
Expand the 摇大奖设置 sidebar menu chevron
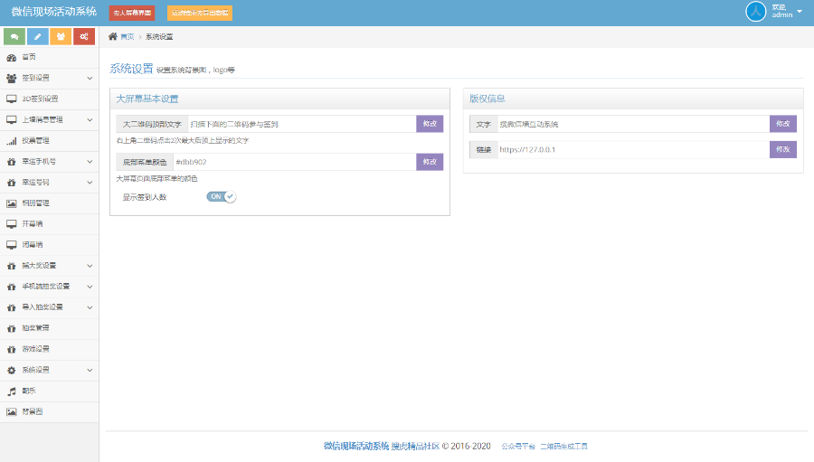(x=90, y=267)
